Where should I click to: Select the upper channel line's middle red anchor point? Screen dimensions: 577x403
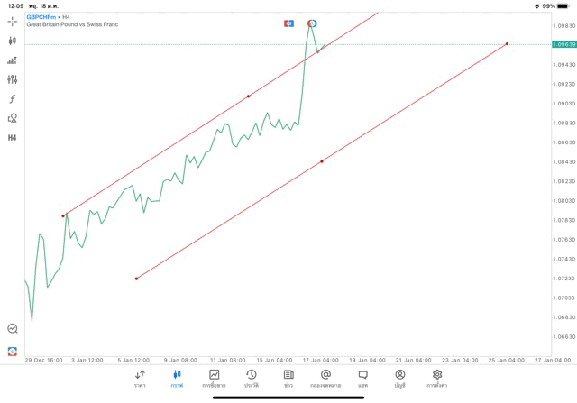249,96
